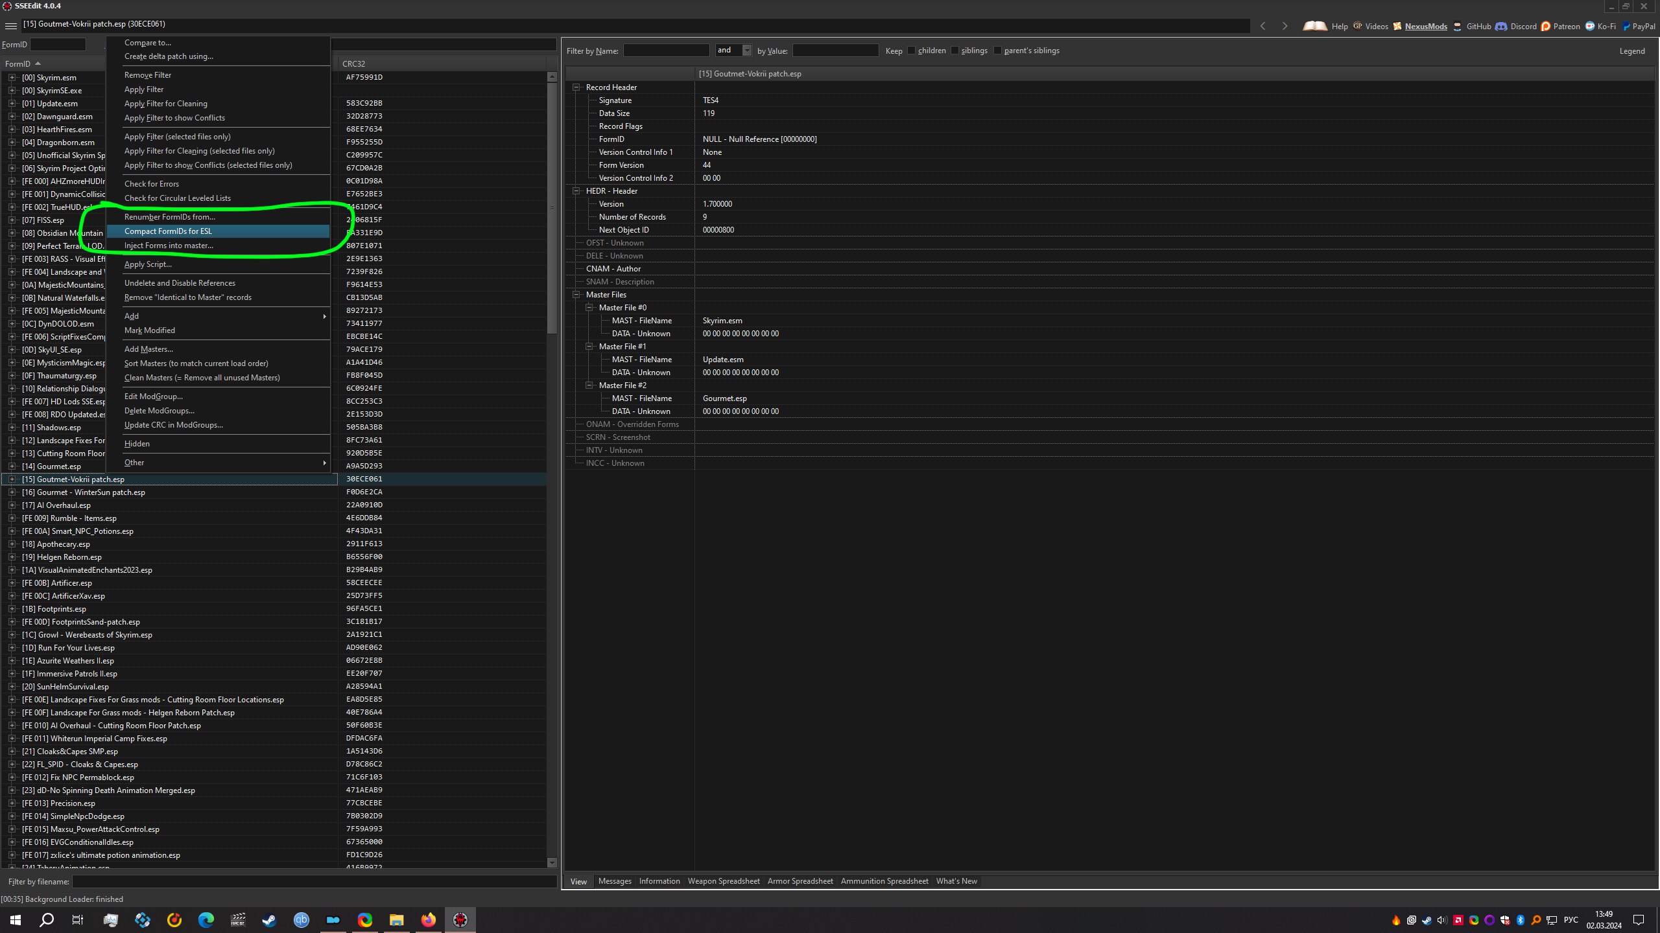
Task: Open the Discord icon
Action: click(x=1501, y=26)
